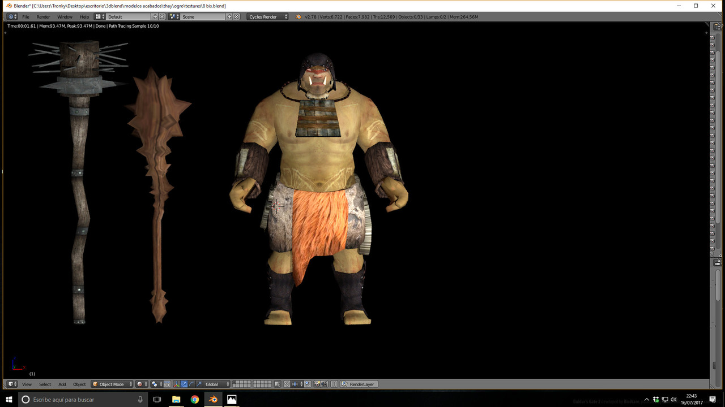Select the rotate manipulator icon
Image resolution: width=725 pixels, height=407 pixels.
pyautogui.click(x=191, y=384)
